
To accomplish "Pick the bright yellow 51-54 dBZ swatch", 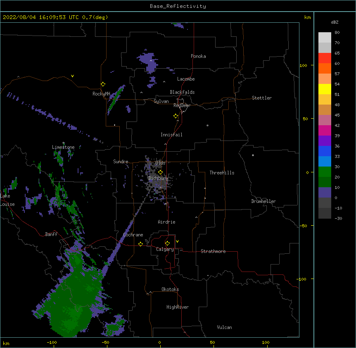I will 325,89.
